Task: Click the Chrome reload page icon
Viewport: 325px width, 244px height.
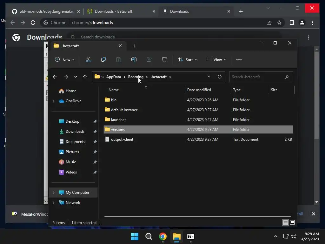Action: (33, 23)
